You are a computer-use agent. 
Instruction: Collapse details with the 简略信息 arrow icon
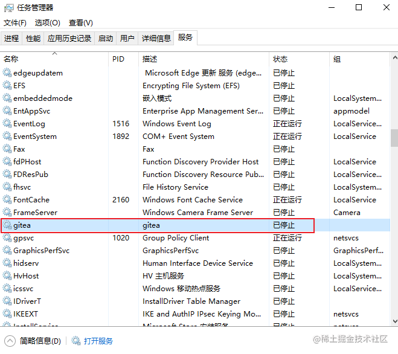(10, 341)
